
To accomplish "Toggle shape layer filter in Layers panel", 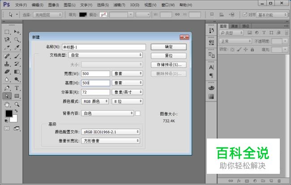I will [271, 33].
